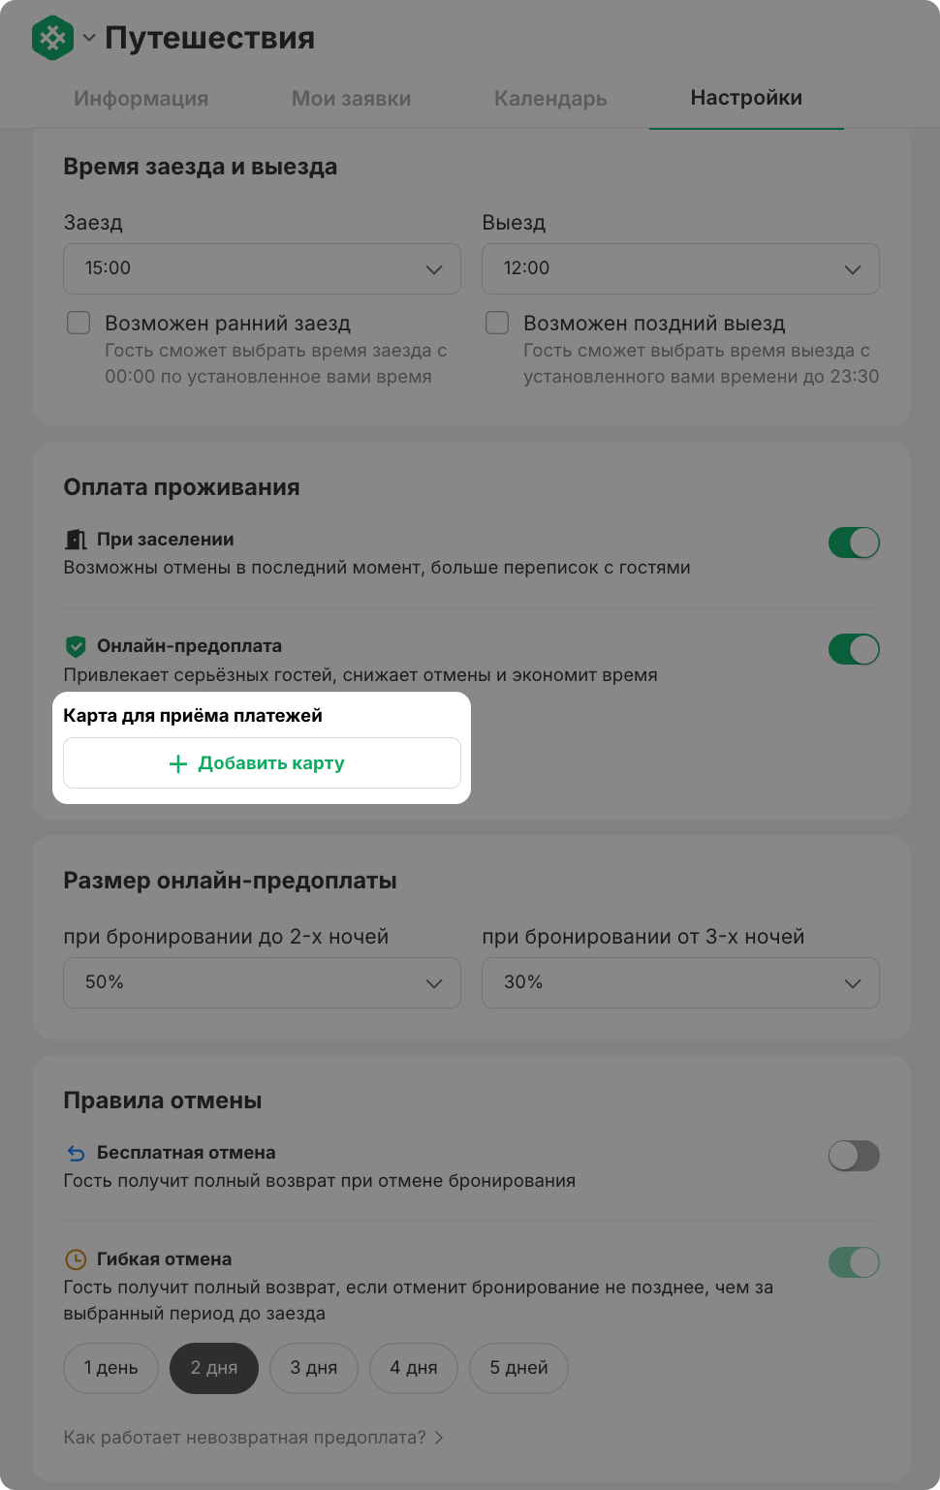Open the 50% prepayment dropdown

point(262,982)
